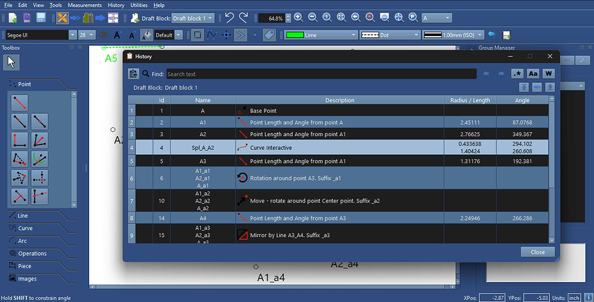Viewport: 594px width, 302px height.
Task: Toggle the match case Aa option
Action: (533, 73)
